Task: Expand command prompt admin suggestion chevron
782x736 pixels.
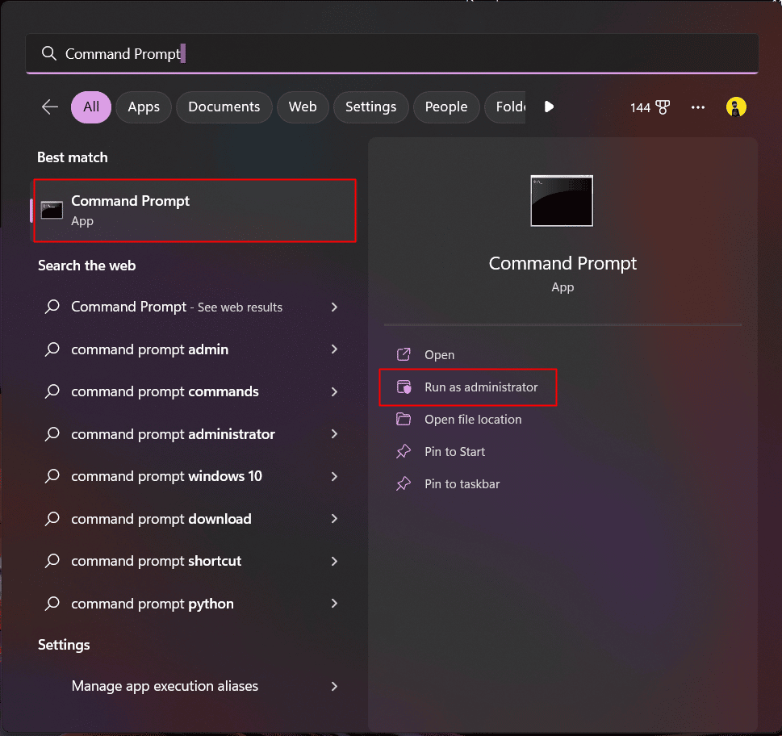Action: click(x=334, y=349)
